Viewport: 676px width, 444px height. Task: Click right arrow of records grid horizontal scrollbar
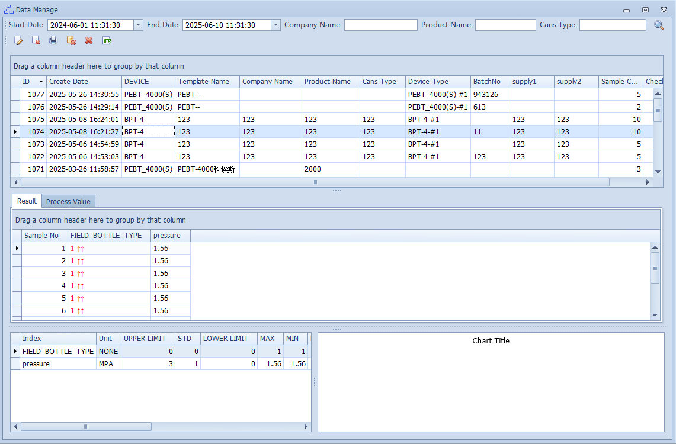click(x=648, y=182)
